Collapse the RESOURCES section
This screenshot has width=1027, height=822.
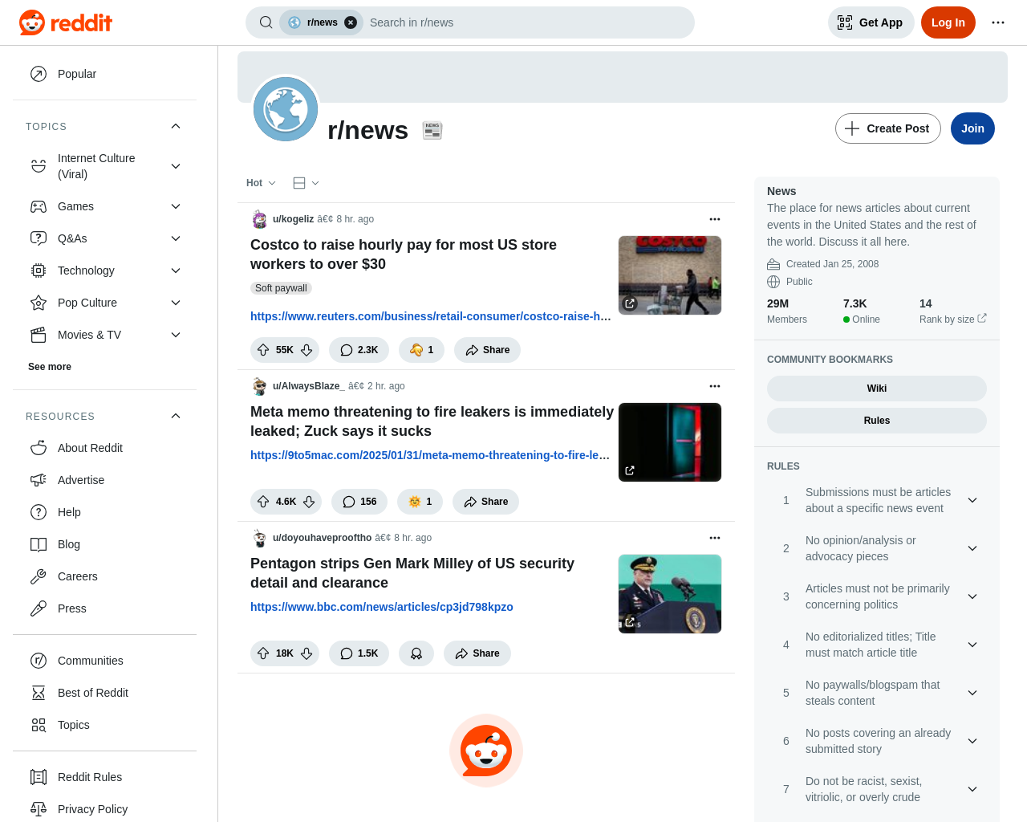pos(176,416)
